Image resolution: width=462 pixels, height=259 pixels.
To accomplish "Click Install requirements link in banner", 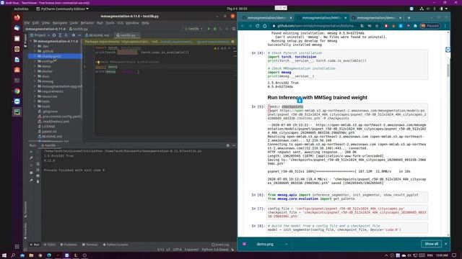I will [x=176, y=42].
